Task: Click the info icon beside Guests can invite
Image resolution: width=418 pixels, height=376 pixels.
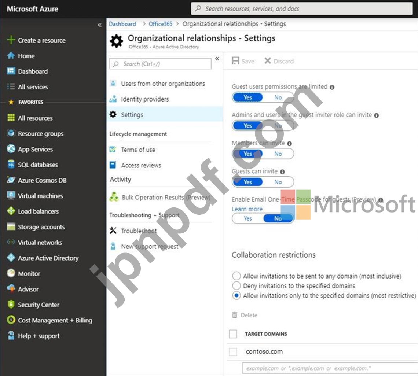Action: 282,172
